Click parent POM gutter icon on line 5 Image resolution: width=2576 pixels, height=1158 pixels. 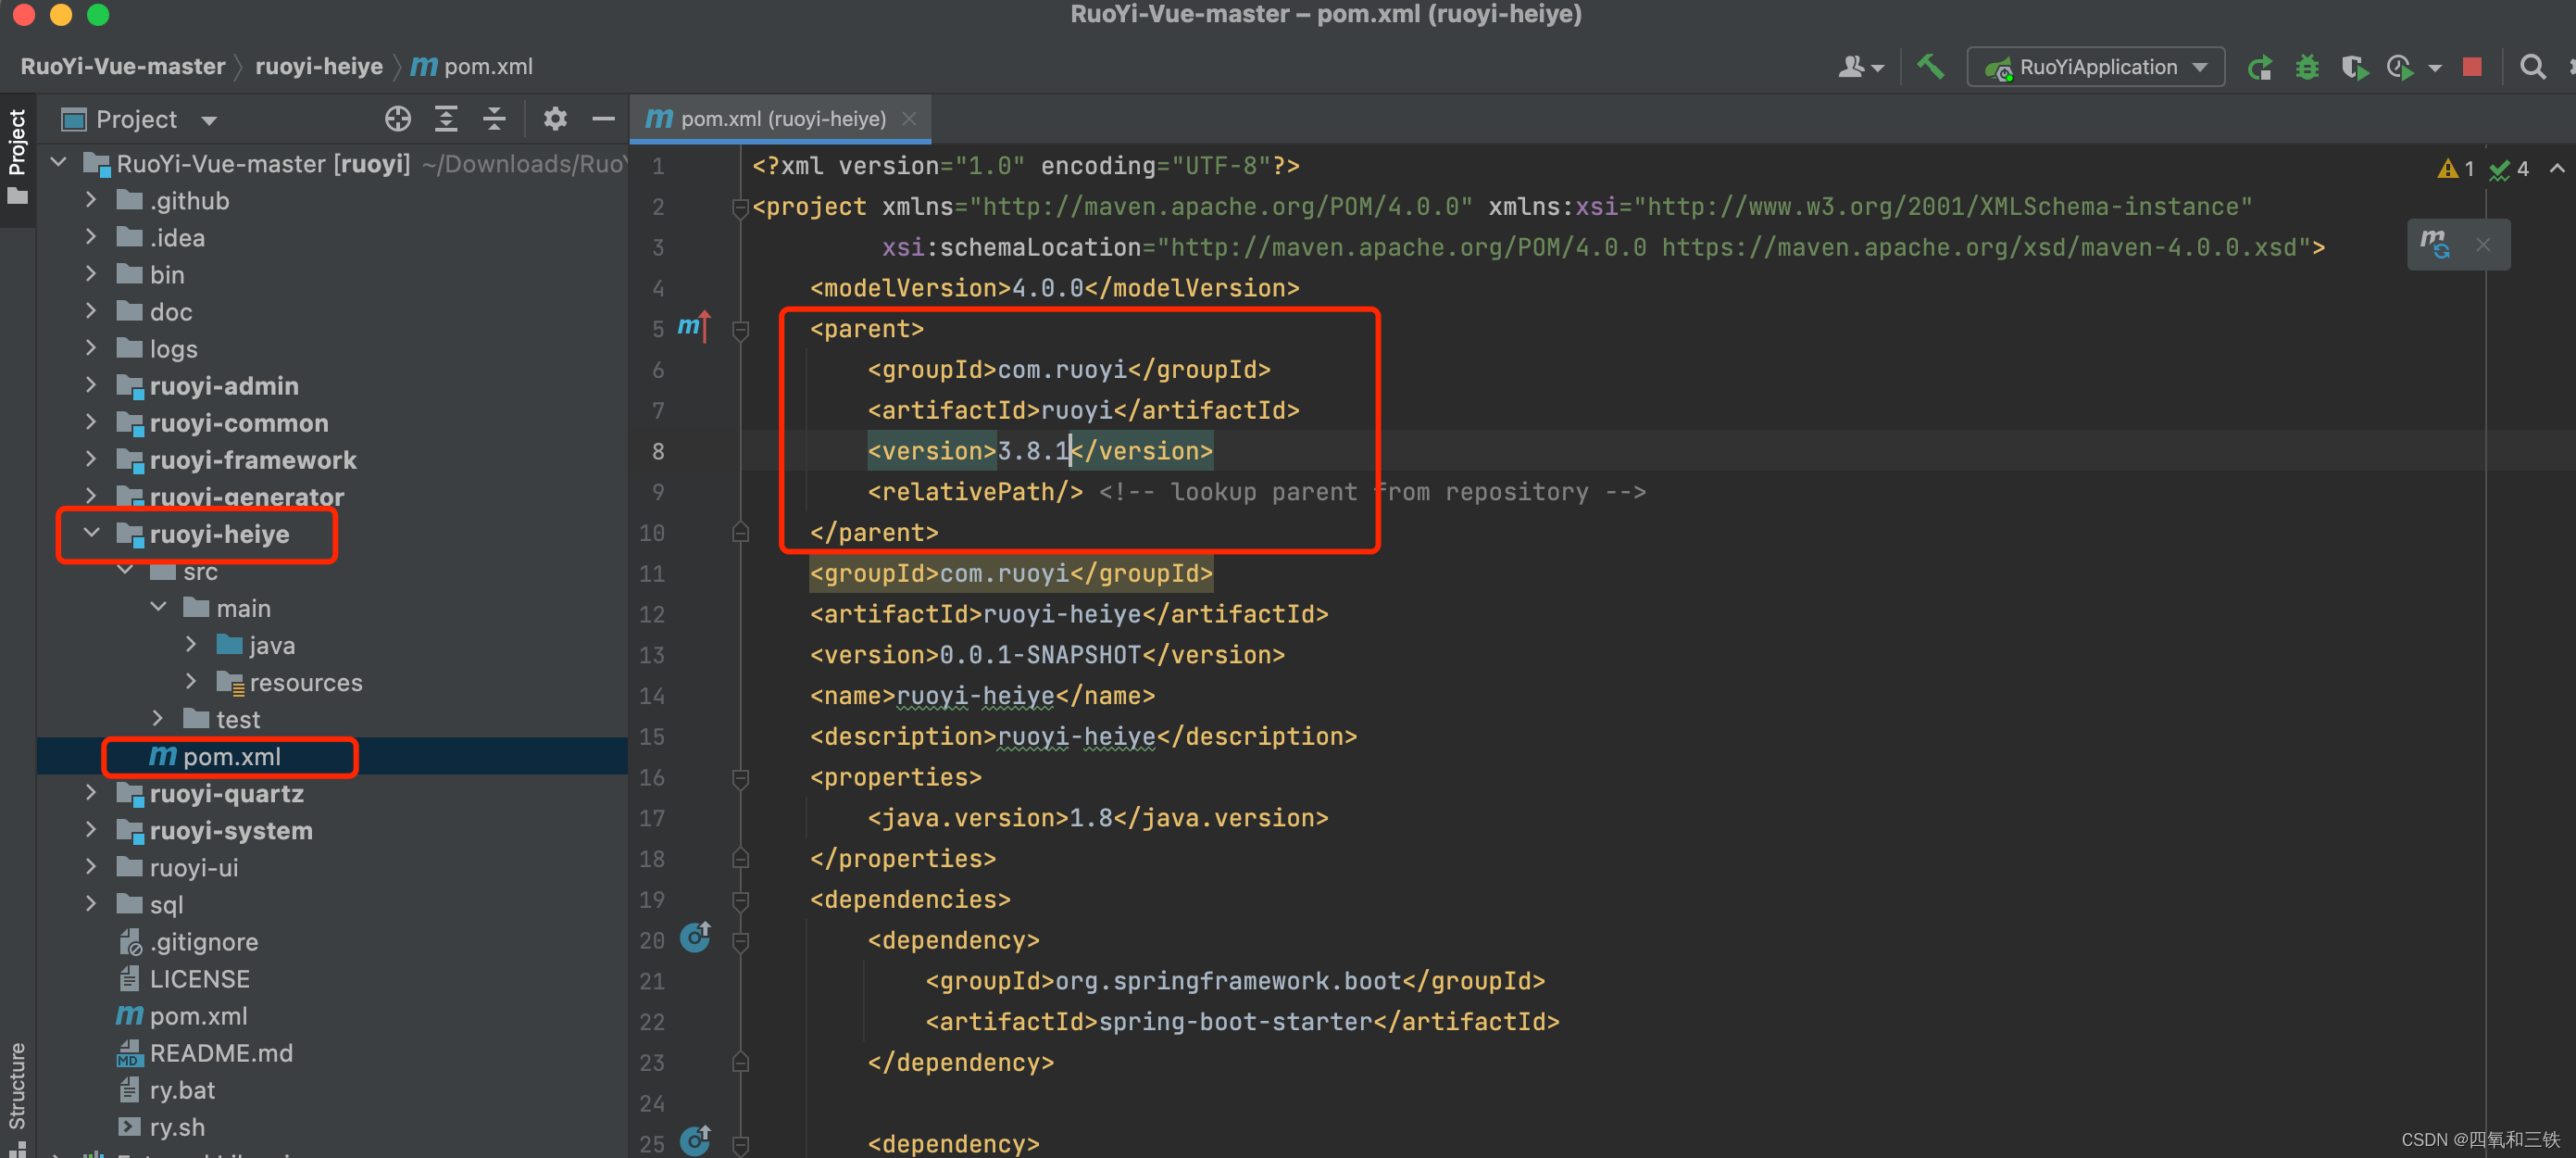693,326
